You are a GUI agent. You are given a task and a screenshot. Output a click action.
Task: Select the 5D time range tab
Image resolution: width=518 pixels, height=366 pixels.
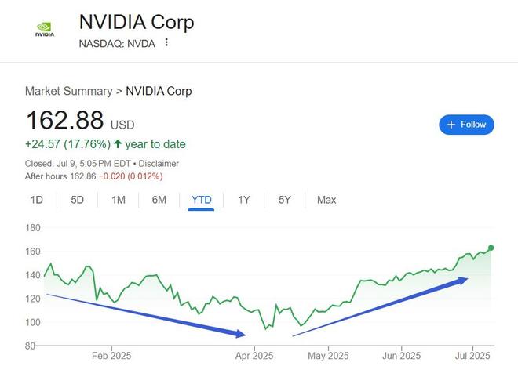77,200
